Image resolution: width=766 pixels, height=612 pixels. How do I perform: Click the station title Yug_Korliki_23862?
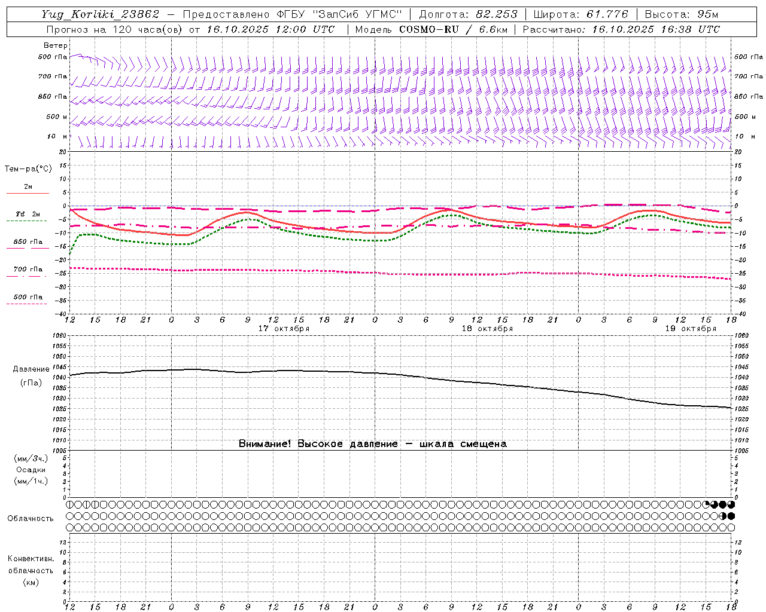coord(100,14)
